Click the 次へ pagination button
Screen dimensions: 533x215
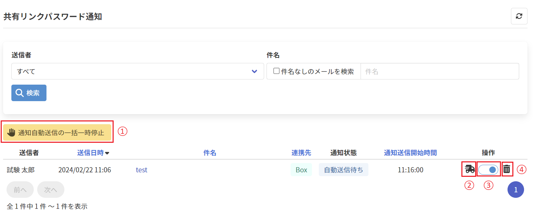point(51,190)
